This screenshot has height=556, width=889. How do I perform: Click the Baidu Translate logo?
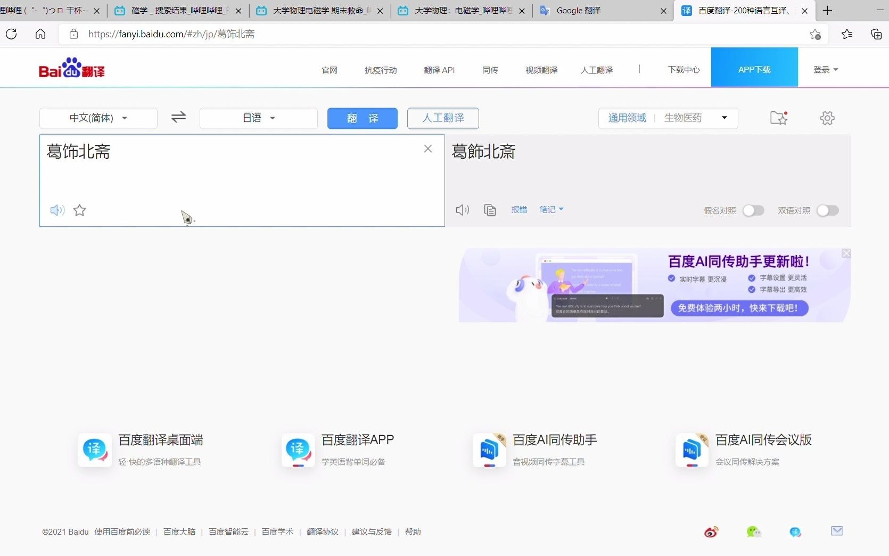(x=71, y=68)
